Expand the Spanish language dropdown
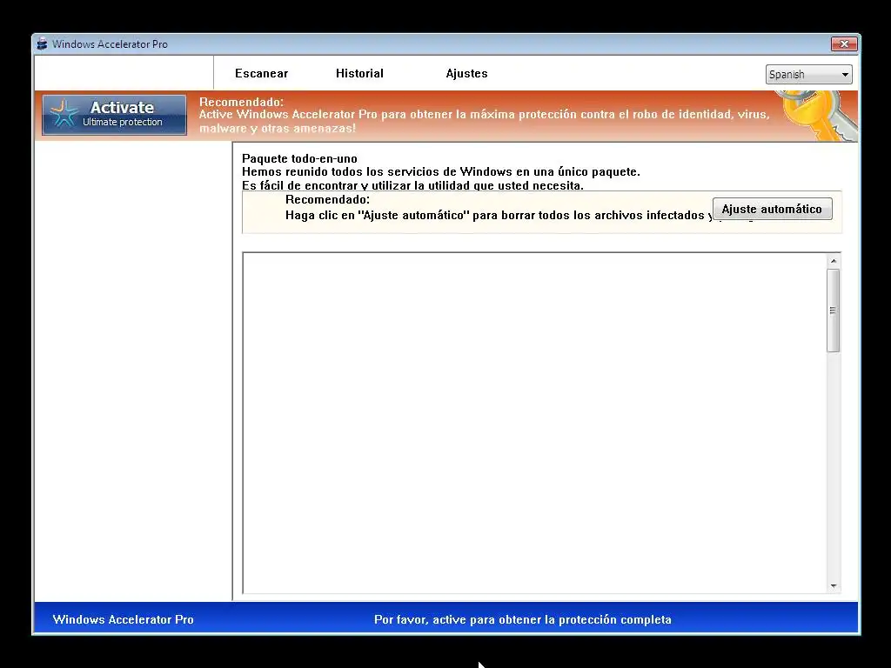Image resolution: width=891 pixels, height=668 pixels. pyautogui.click(x=808, y=75)
